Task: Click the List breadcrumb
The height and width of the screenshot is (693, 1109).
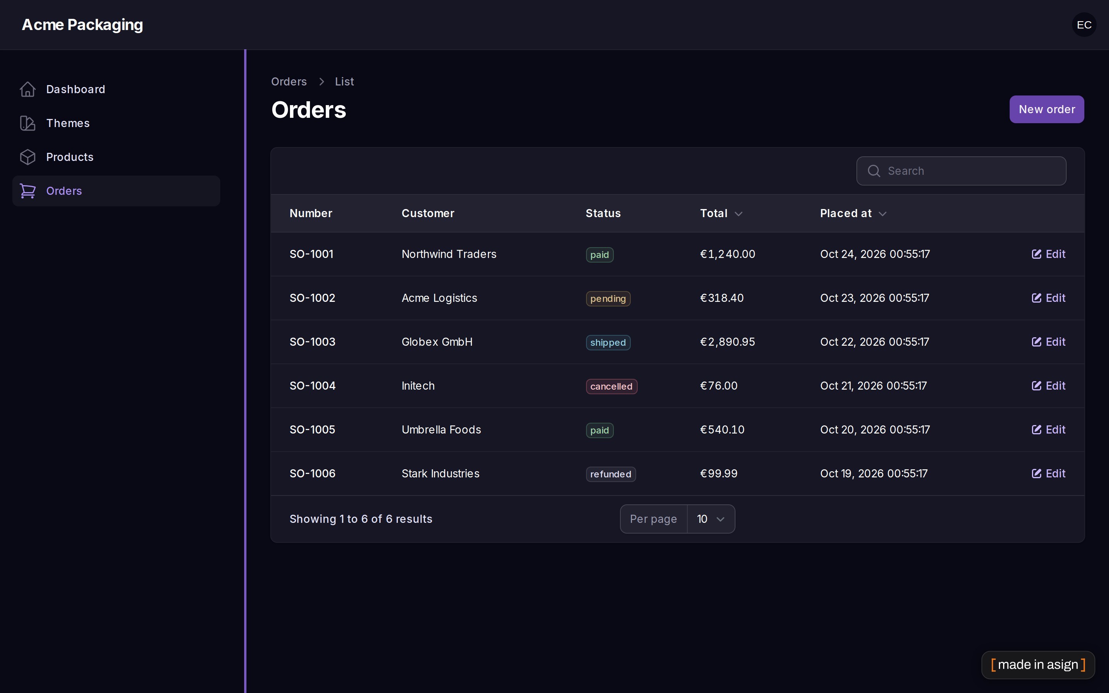Action: (344, 82)
